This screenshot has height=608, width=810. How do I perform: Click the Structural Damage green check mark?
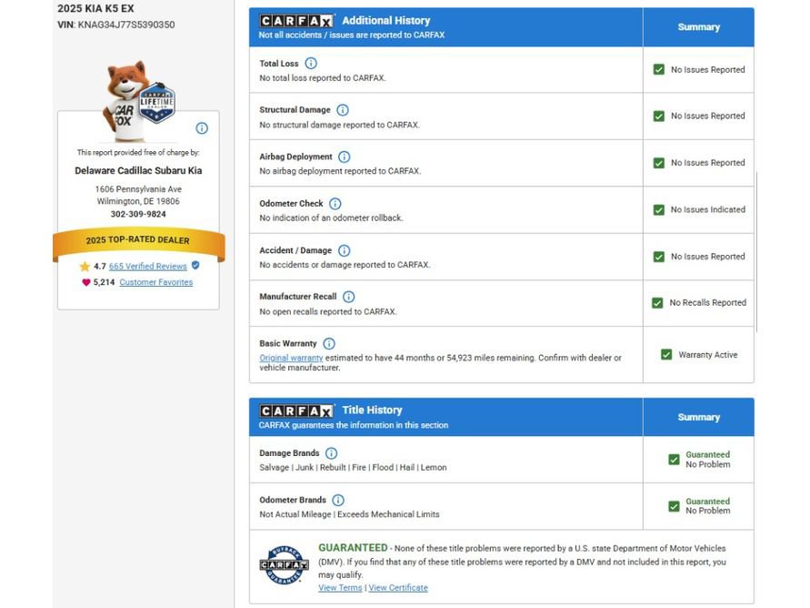point(659,116)
